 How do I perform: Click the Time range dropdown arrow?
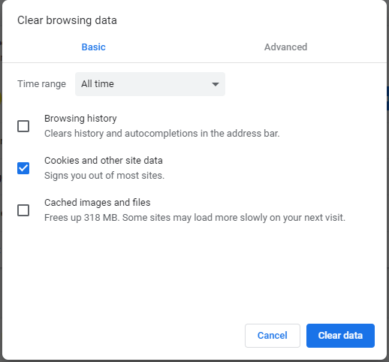pos(216,84)
